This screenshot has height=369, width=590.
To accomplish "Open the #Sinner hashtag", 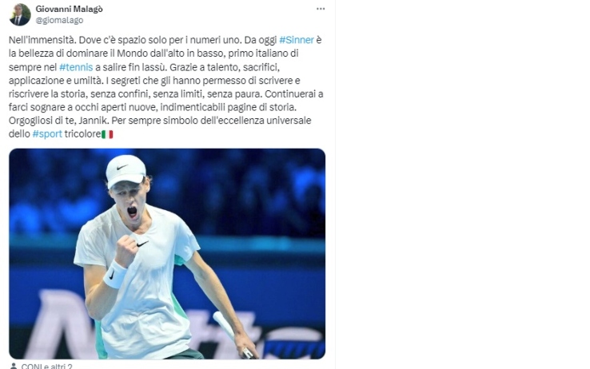I will 297,40.
